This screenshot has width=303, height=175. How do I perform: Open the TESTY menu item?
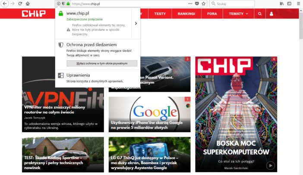coord(160,14)
